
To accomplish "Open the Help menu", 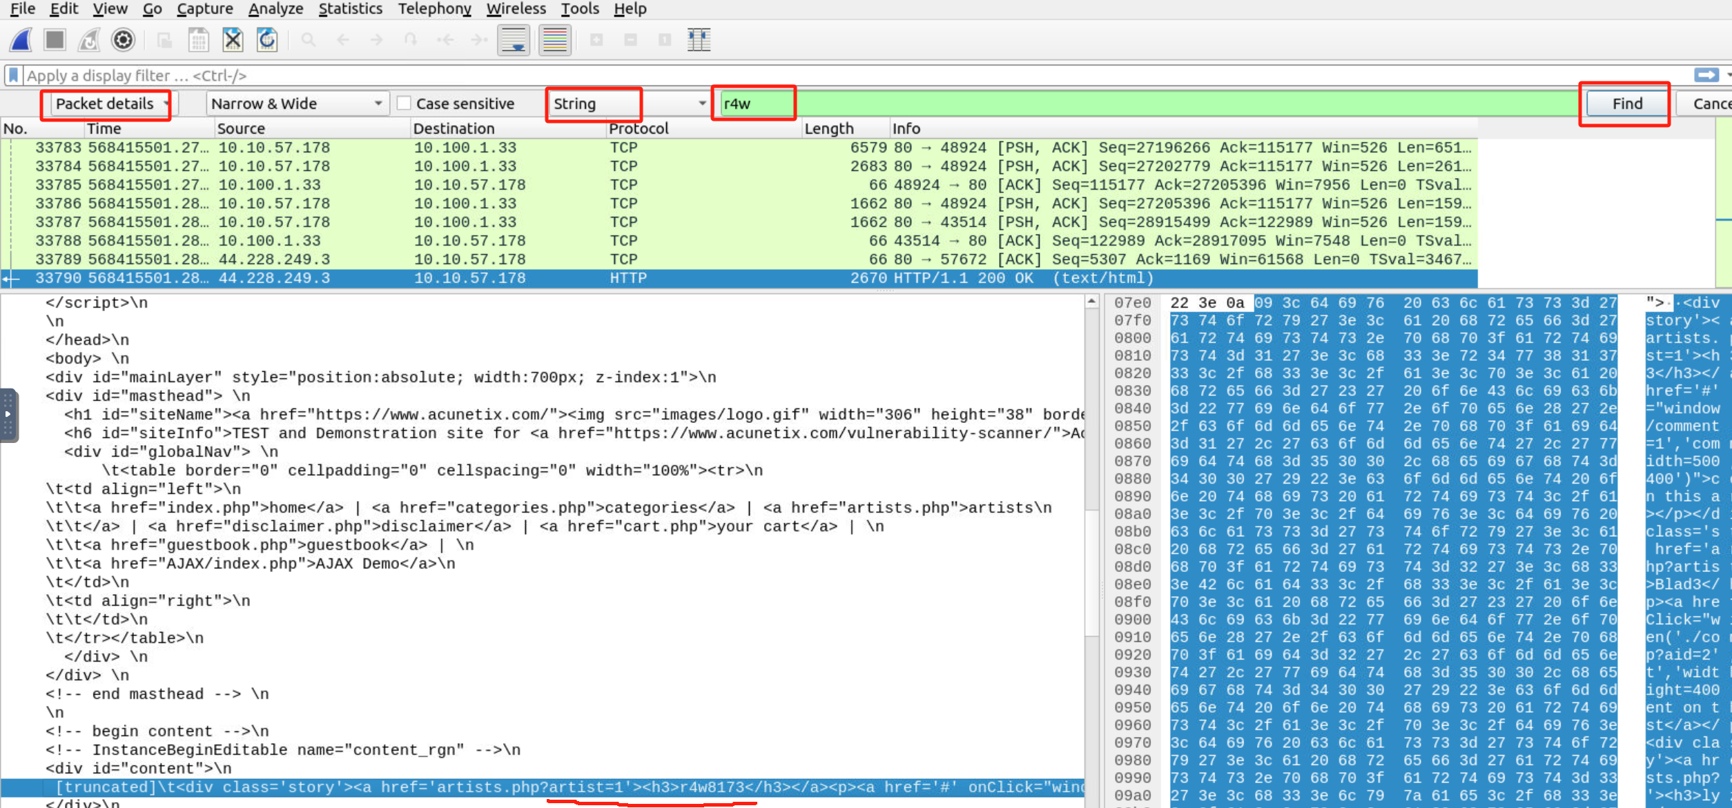I will coord(630,9).
